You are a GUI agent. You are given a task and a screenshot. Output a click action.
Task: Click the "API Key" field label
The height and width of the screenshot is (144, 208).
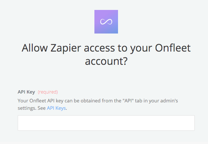(27, 92)
